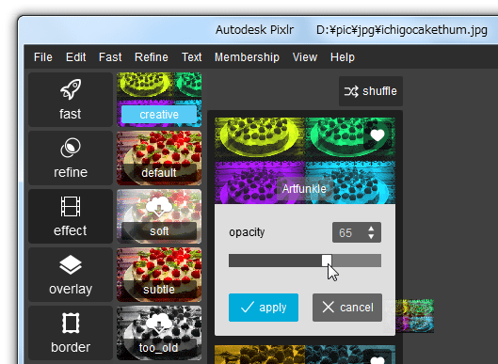Image resolution: width=498 pixels, height=364 pixels.
Task: Decrease opacity with the down arrow
Action: pos(371,236)
